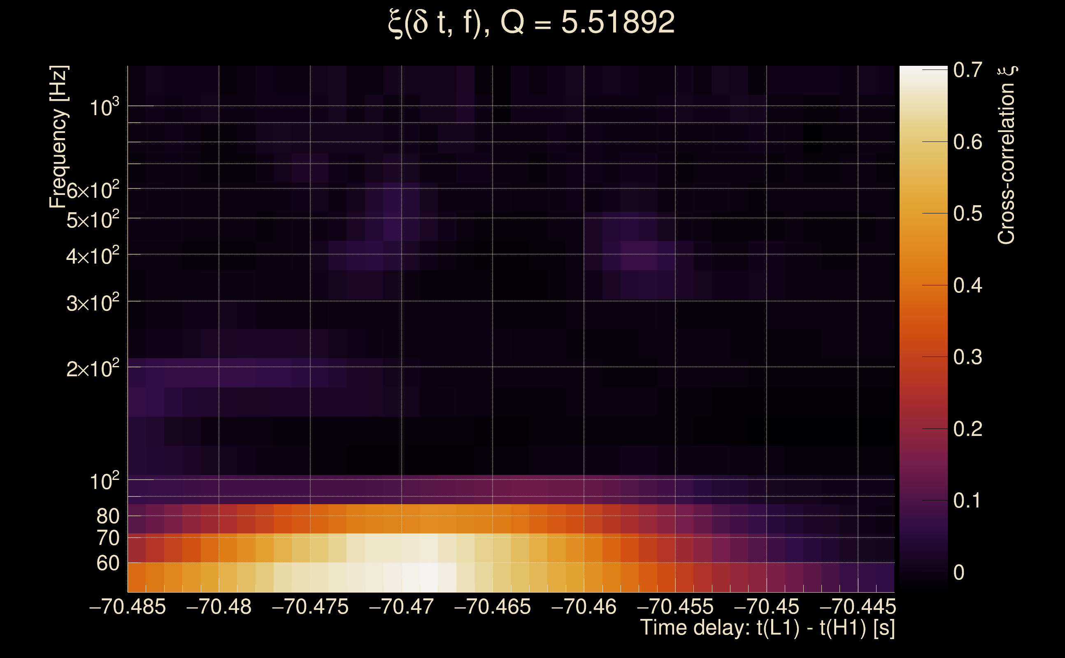Image resolution: width=1065 pixels, height=658 pixels.
Task: Click the 0.7 value on the colorbar
Action: (967, 70)
